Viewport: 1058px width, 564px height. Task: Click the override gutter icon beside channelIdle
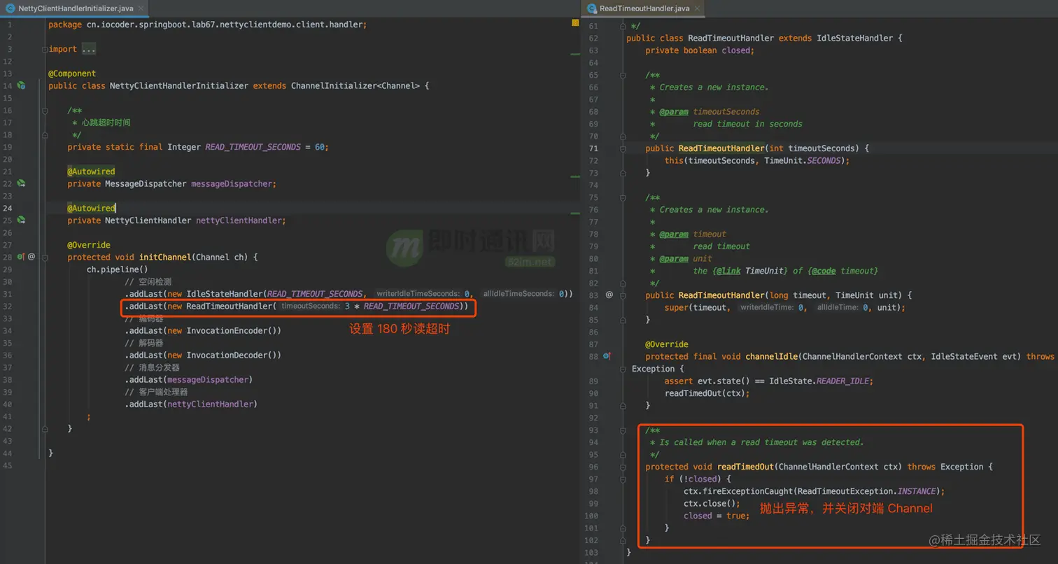[607, 356]
